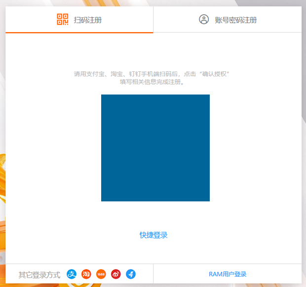Viewport: 306px width, 287px height.
Task: Open the RAM用户登录 link
Action: 228,274
